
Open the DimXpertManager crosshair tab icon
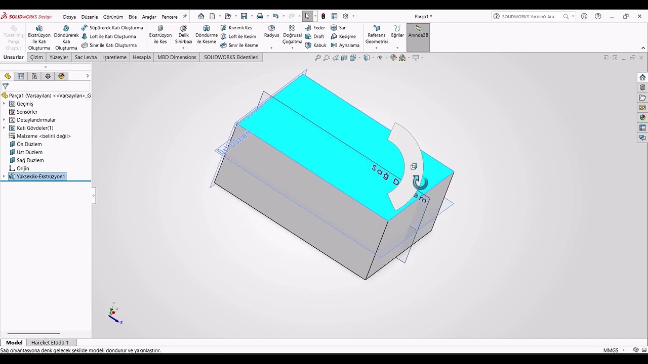click(x=48, y=76)
